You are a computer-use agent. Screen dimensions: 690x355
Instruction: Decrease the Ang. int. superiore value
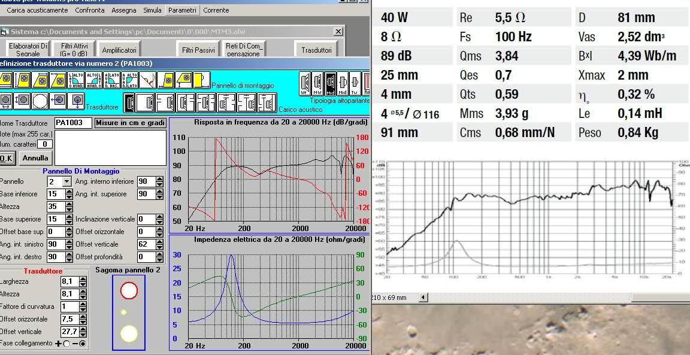tap(159, 196)
